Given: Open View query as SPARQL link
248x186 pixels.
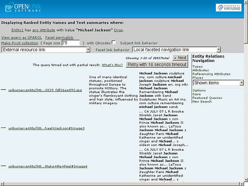Looking at the screenshot, I should [22, 38].
